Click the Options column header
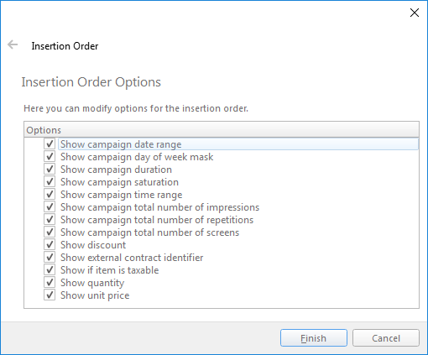Image resolution: width=428 pixels, height=355 pixels. coord(222,130)
